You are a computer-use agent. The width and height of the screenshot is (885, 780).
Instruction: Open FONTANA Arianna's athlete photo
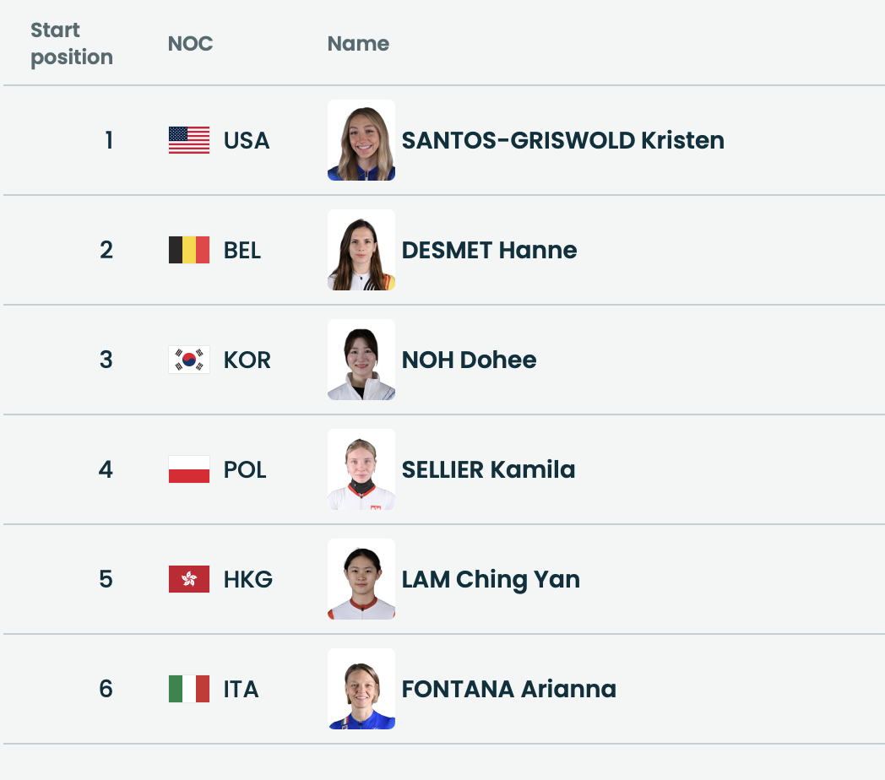[x=361, y=689]
